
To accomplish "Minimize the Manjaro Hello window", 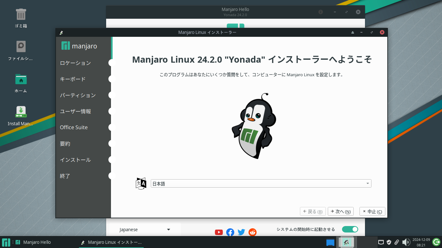I will click(x=335, y=12).
